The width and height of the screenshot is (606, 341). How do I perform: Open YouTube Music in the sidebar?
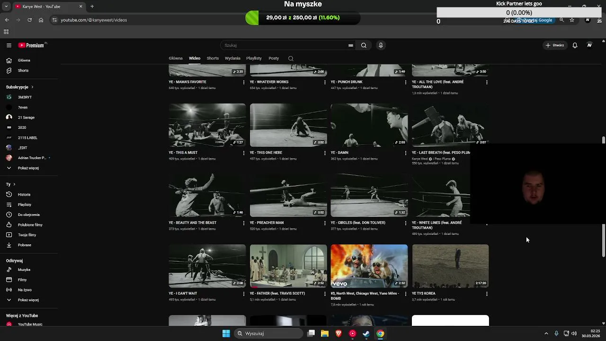[29, 324]
